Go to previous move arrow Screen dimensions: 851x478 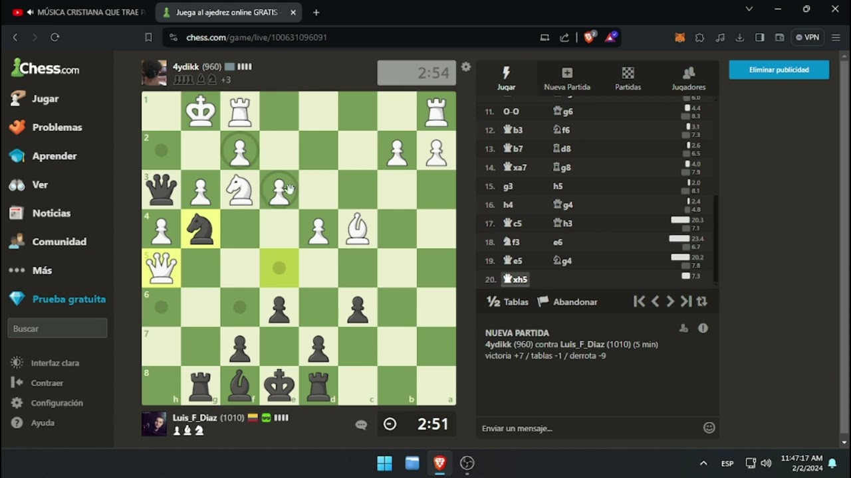(655, 301)
